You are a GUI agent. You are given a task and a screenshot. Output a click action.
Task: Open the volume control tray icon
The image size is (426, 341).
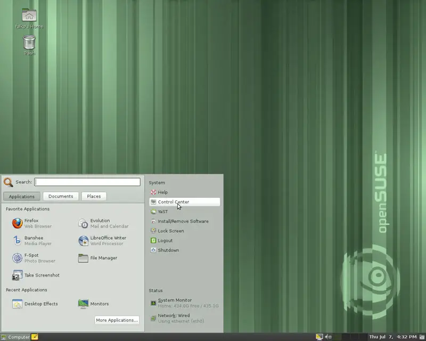(328, 337)
